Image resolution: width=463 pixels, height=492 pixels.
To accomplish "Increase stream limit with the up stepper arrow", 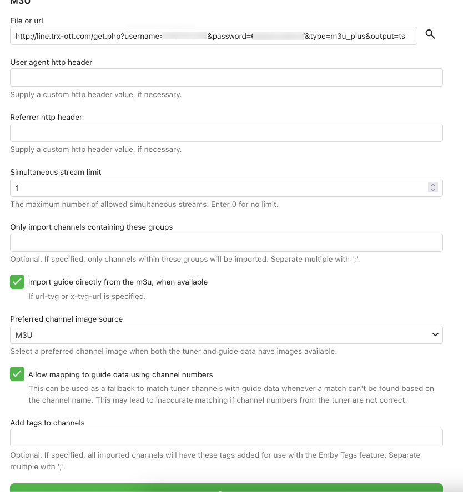I will [x=433, y=185].
